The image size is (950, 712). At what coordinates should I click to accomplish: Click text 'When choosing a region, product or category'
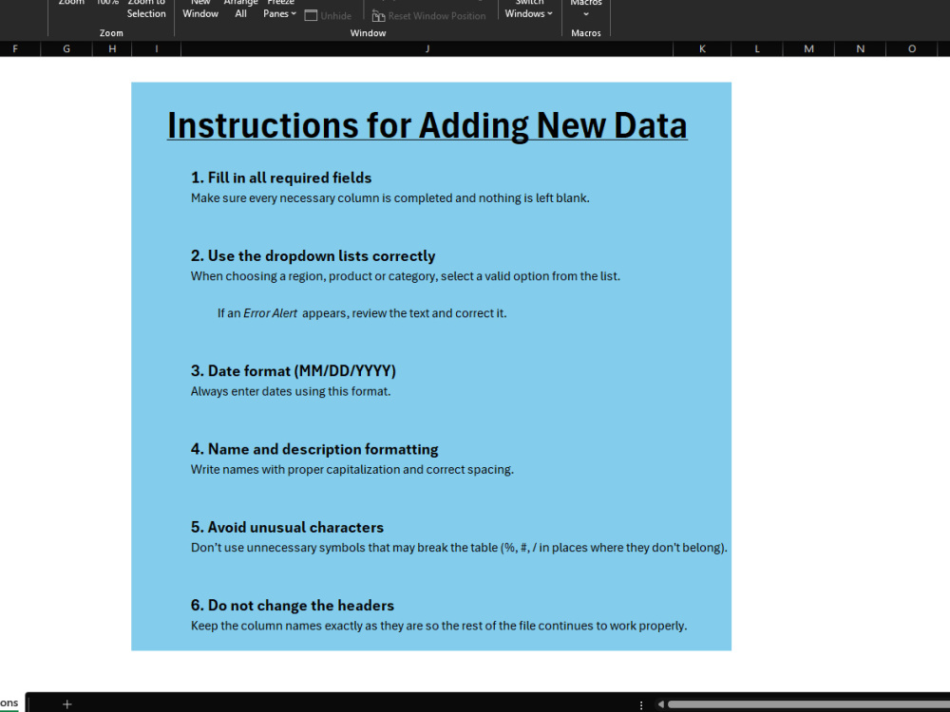(x=313, y=276)
